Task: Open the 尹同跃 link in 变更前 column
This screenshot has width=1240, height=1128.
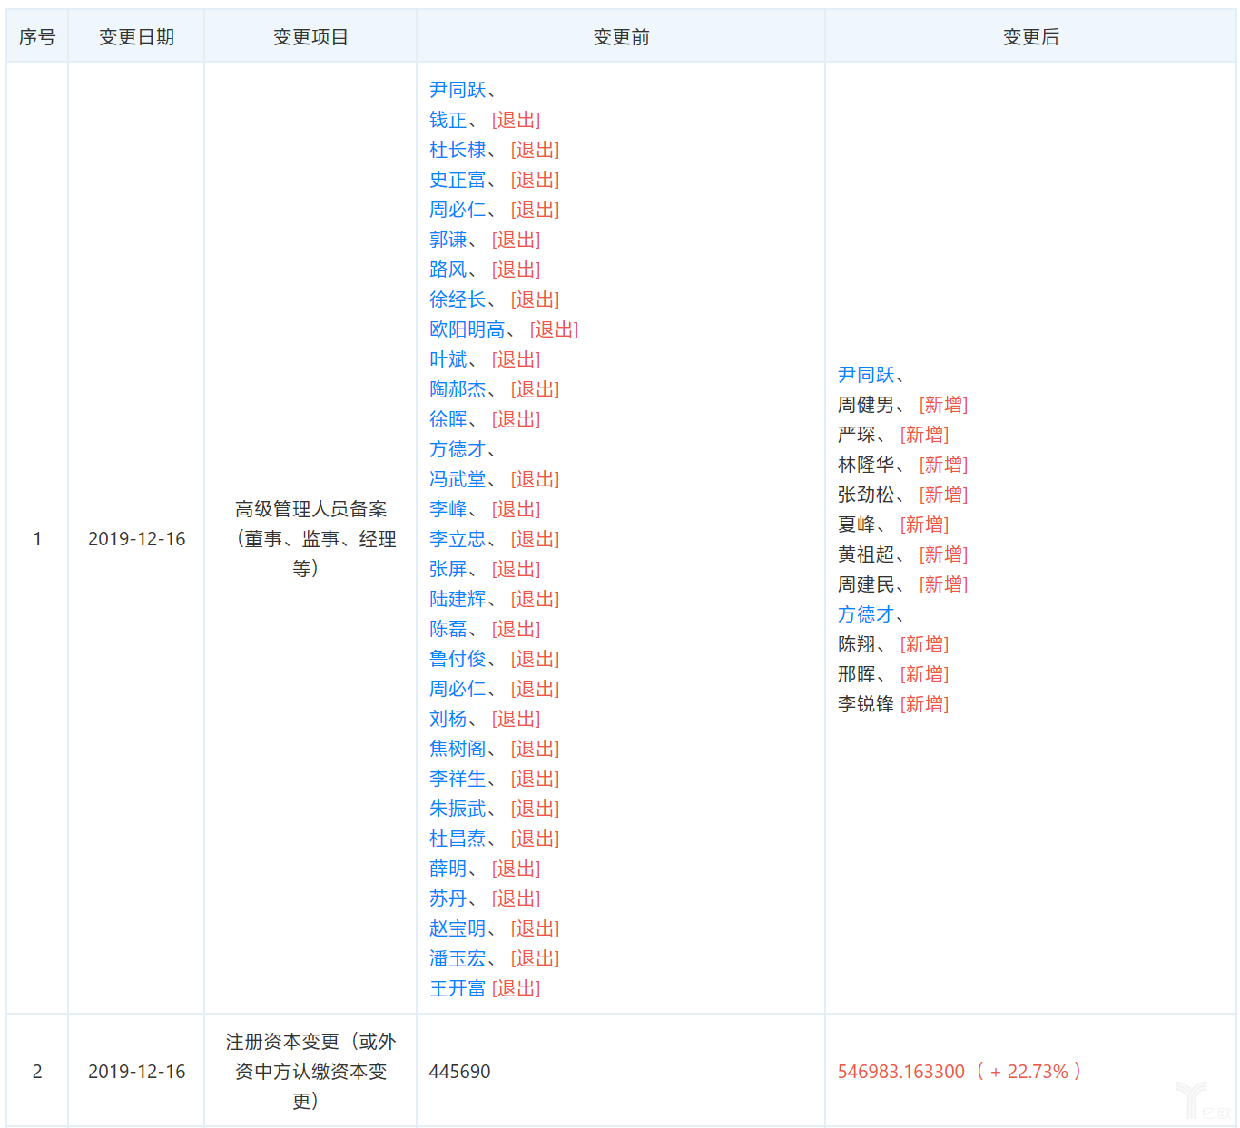Action: 458,90
